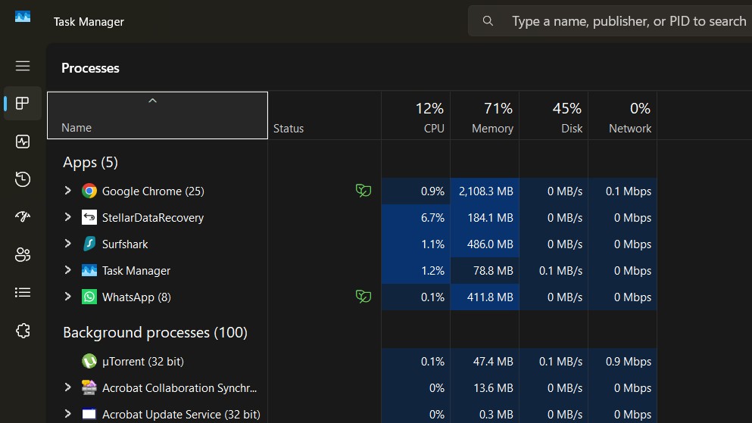Open the Services puzzle sidebar icon
This screenshot has width=752, height=423.
click(23, 331)
